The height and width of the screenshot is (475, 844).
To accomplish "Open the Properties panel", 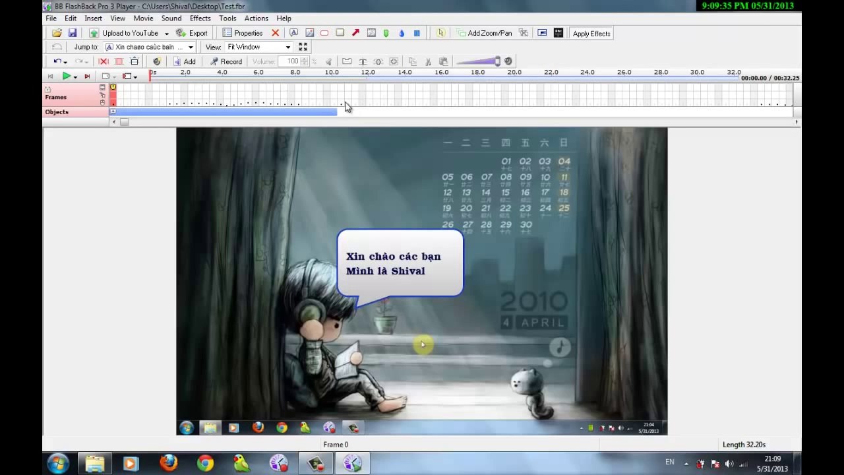I will (243, 33).
